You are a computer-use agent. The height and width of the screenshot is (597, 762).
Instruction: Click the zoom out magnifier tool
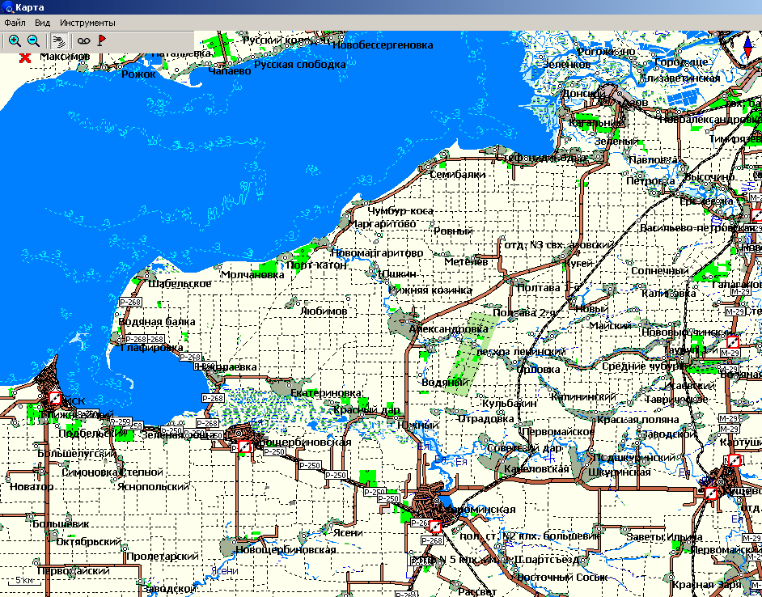pyautogui.click(x=33, y=40)
